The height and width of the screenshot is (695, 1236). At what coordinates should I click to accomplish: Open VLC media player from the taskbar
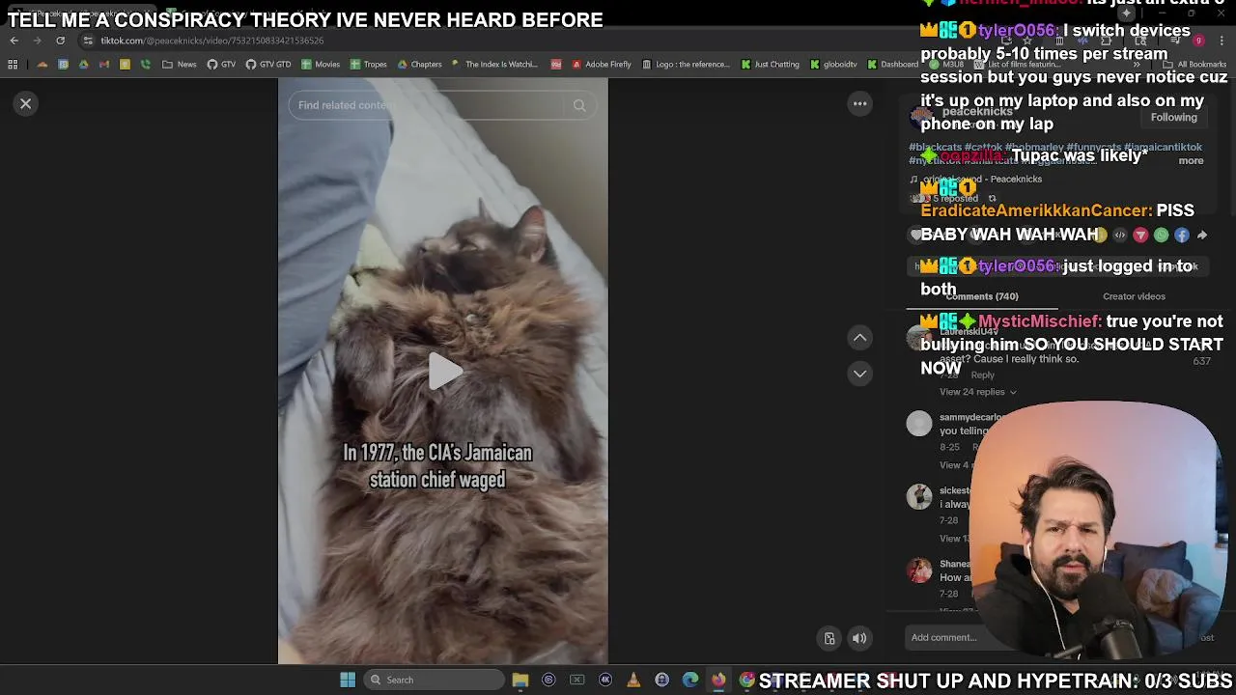point(633,680)
